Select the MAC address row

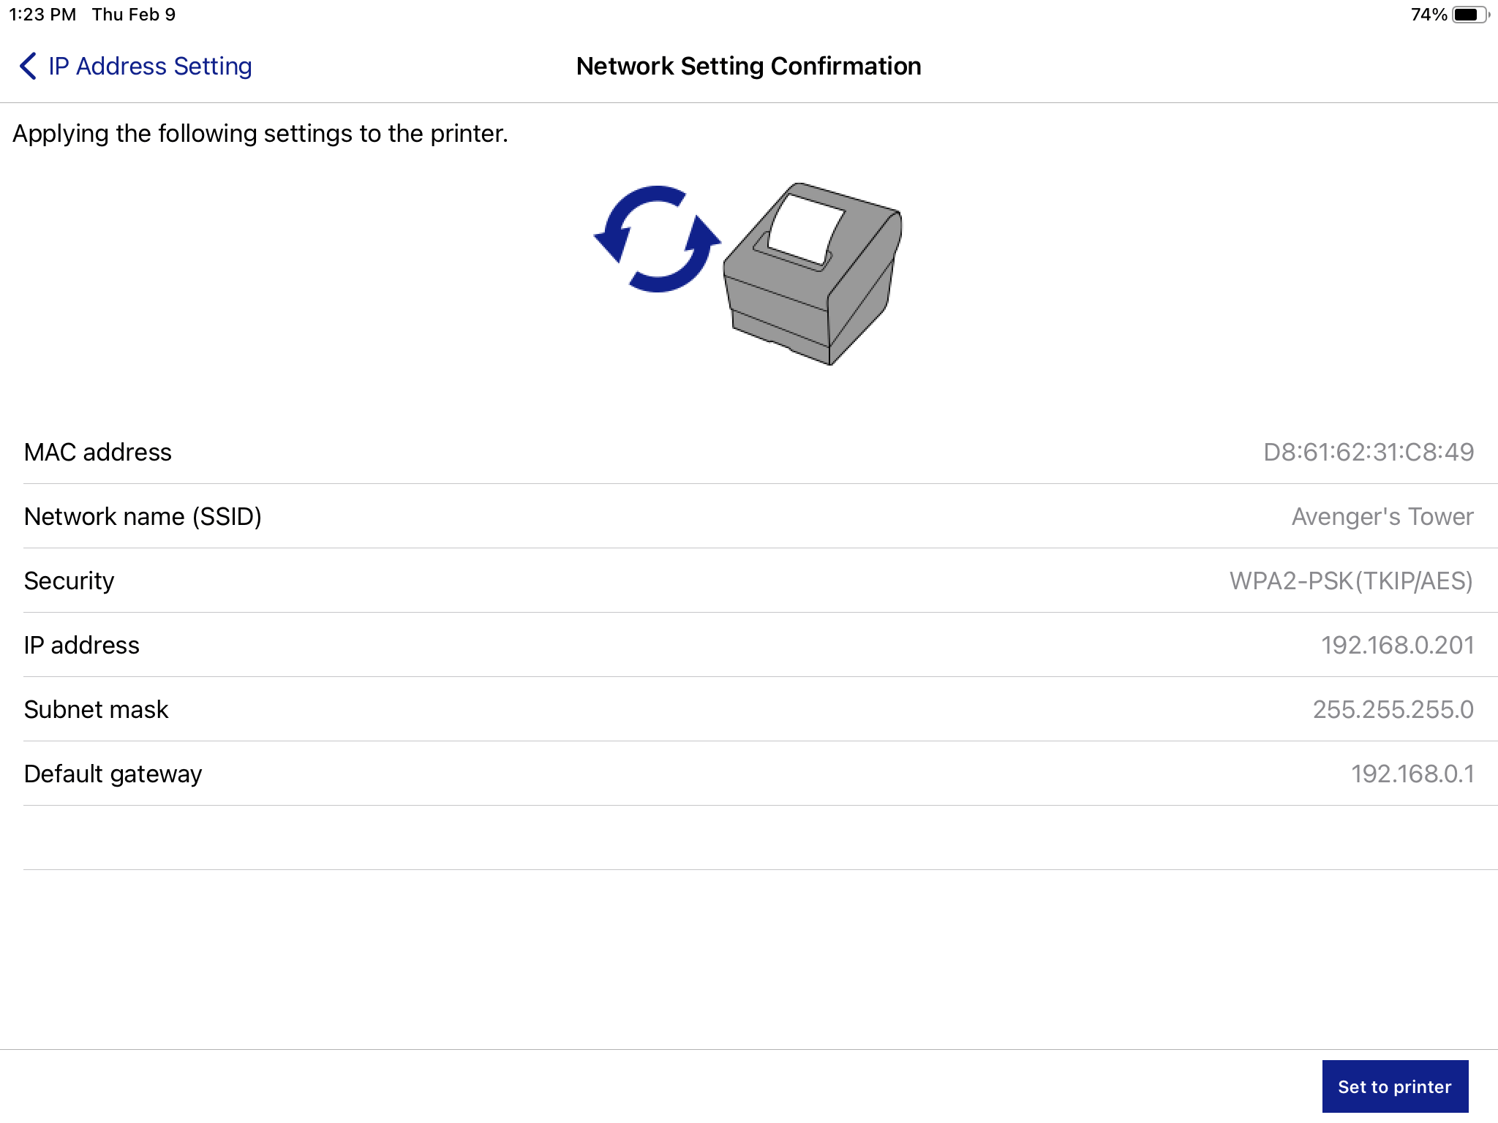[x=749, y=452]
